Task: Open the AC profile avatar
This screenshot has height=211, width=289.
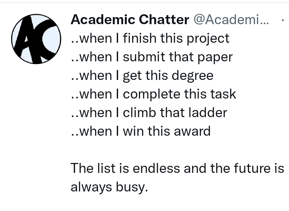Action: (36, 39)
